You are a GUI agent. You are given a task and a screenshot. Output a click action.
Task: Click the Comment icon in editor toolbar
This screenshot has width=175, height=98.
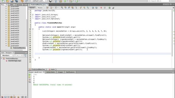[x=109, y=8]
